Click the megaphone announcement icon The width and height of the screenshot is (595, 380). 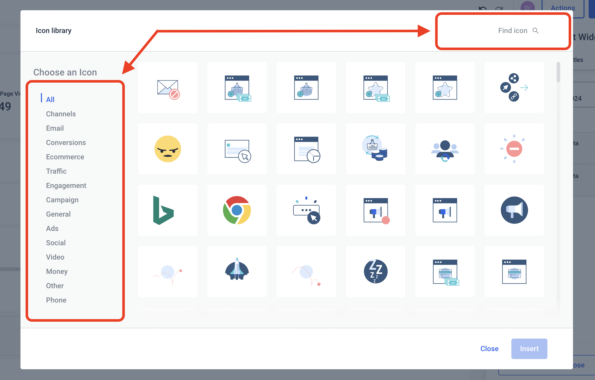[x=513, y=209]
